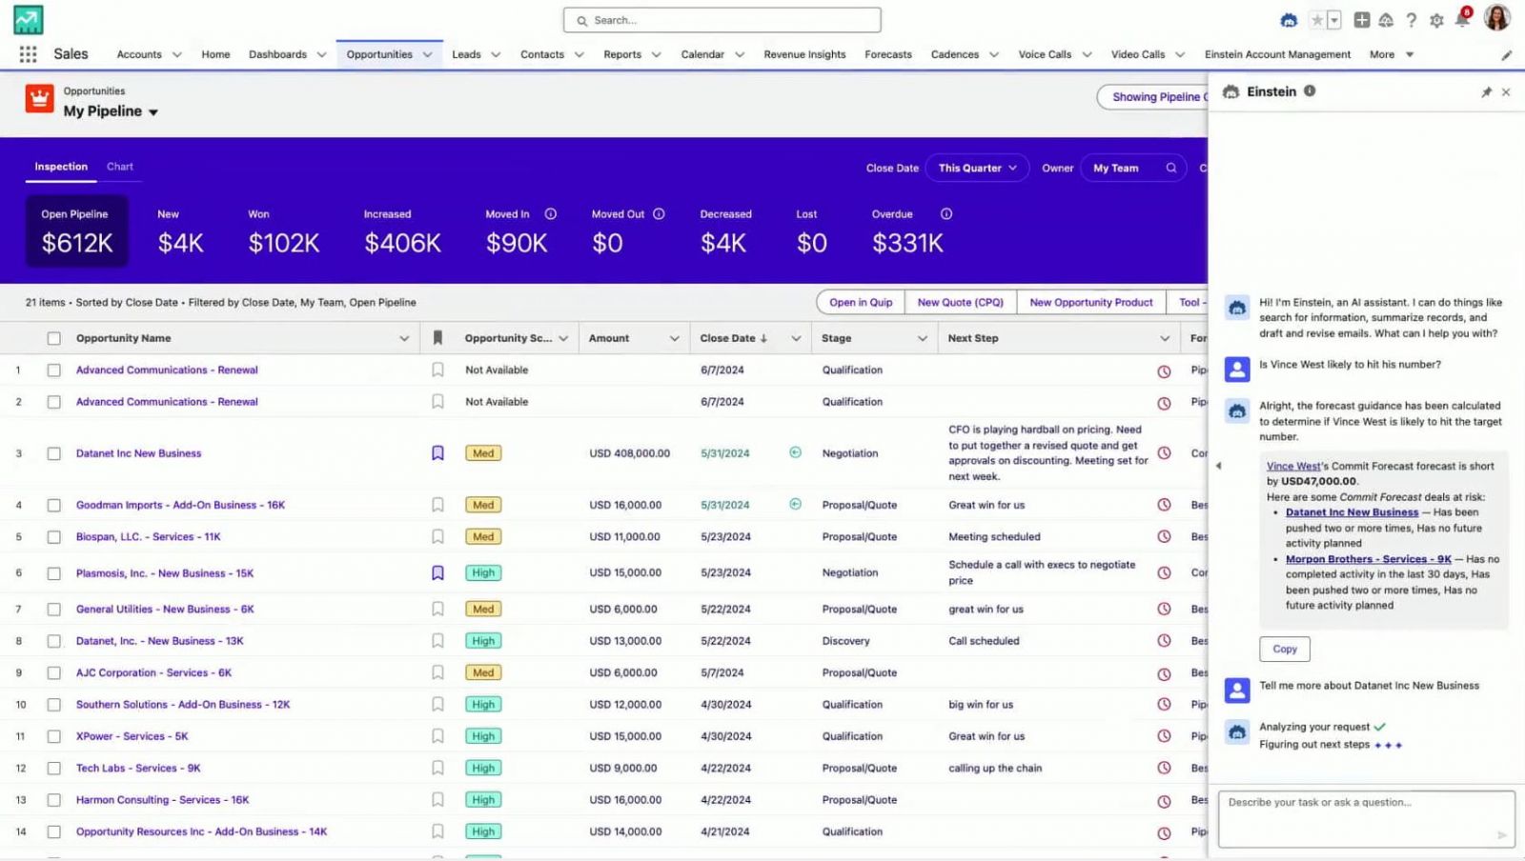Click the help question mark icon

tap(1412, 20)
